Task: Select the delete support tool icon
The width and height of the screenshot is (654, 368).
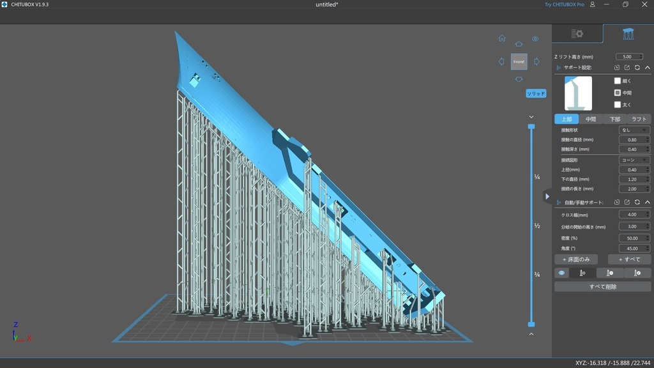Action: pyautogui.click(x=610, y=273)
